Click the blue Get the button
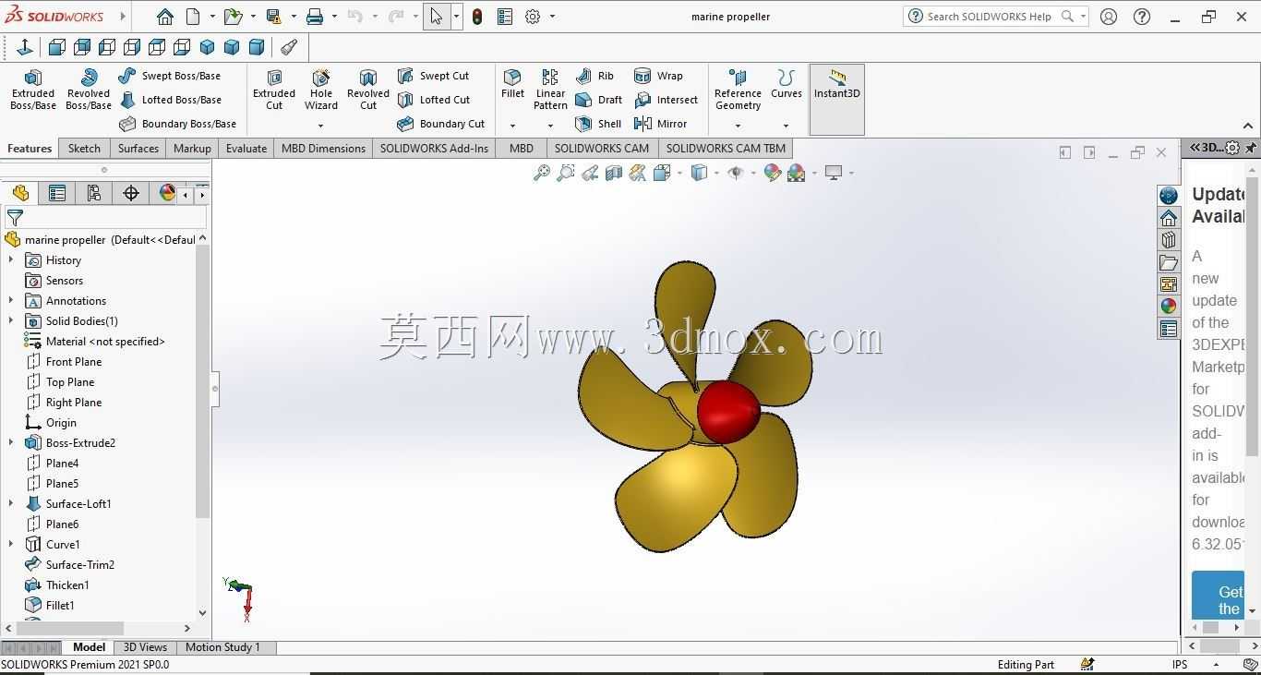Screen dimensions: 1261x675 pyautogui.click(x=1219, y=596)
